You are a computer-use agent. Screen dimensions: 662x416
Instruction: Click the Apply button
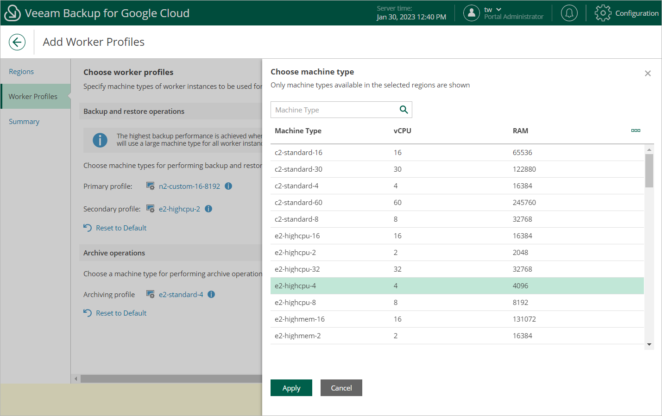(291, 388)
